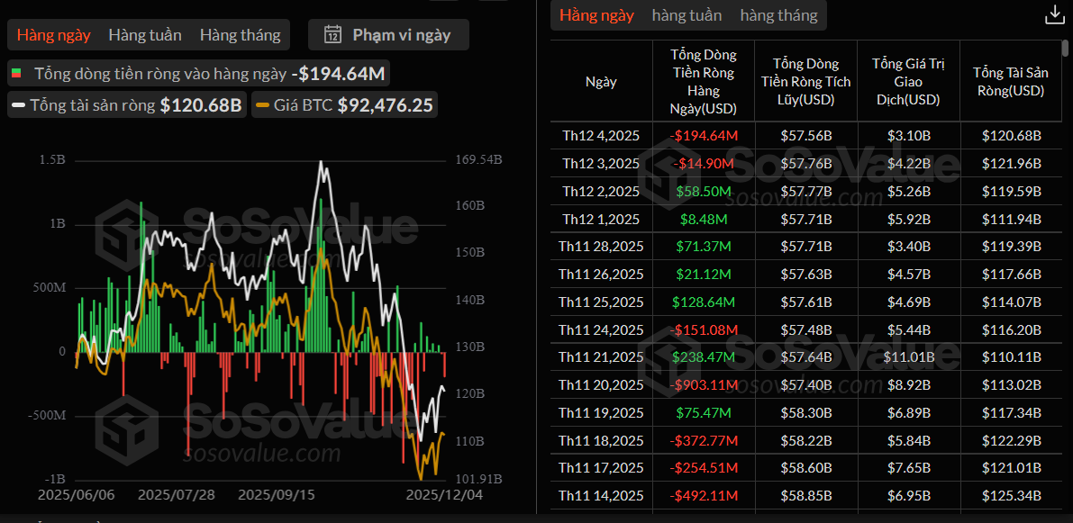
Task: Open the Phạm vi ngày date range picker
Action: click(388, 35)
